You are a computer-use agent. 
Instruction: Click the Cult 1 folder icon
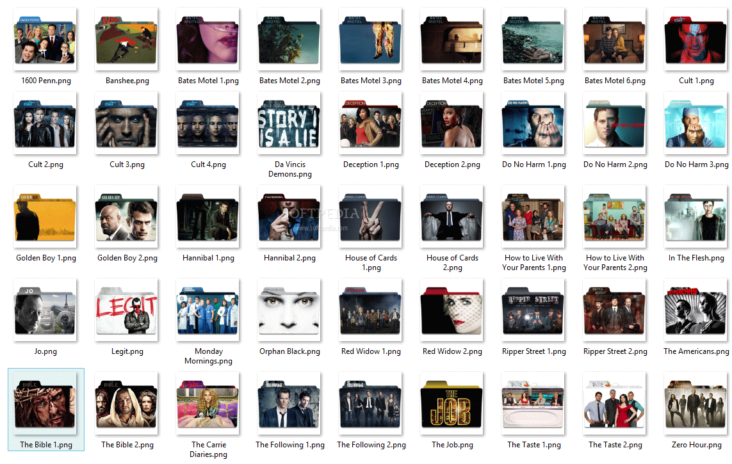(695, 39)
